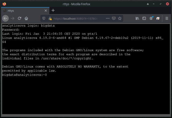
Task: Open tracking protection shield info
Action: click(x=44, y=19)
